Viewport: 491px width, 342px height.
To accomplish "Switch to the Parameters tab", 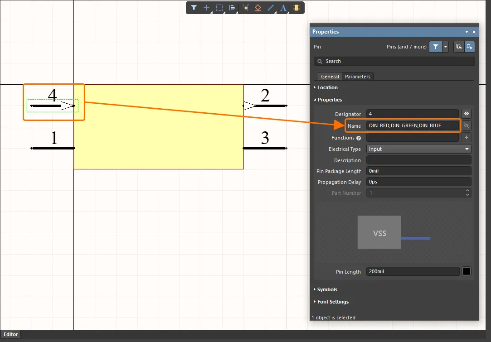I will coord(358,77).
